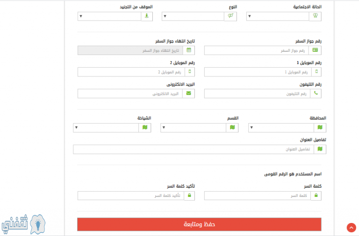Image resolution: width=359 pixels, height=236 pixels.
Task: Click the المحافظة label
Action: click(318, 118)
